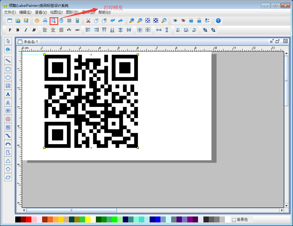Justify text alignment
This screenshot has height=226, width=293.
61,30
